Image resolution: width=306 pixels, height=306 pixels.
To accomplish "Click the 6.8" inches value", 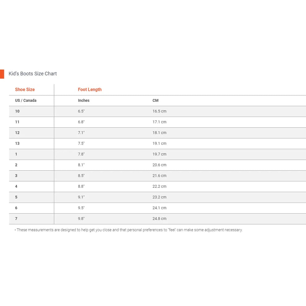I will tap(81, 122).
